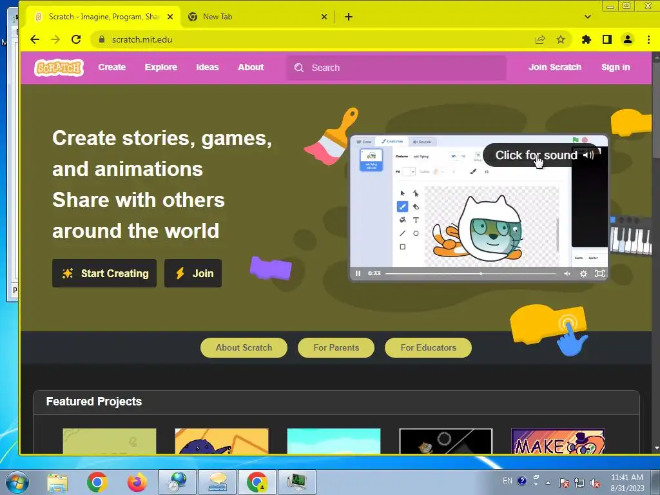Viewport: 660px width, 495px height.
Task: Click Join Scratch link
Action: (x=555, y=67)
